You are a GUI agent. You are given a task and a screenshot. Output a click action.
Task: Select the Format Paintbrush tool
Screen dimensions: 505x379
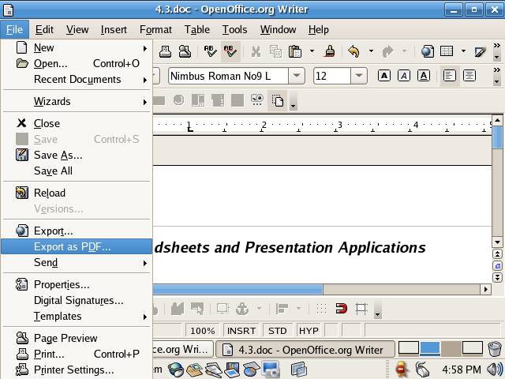pos(330,52)
